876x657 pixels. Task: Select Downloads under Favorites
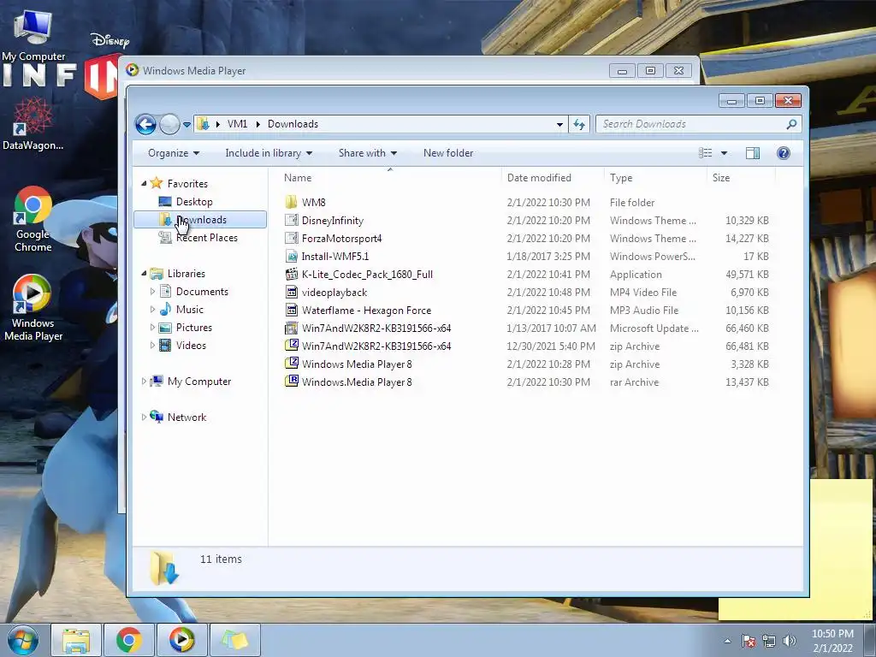click(x=200, y=220)
